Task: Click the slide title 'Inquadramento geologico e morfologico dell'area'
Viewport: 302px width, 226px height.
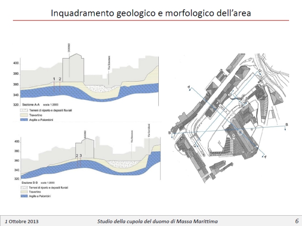Action: point(151,13)
